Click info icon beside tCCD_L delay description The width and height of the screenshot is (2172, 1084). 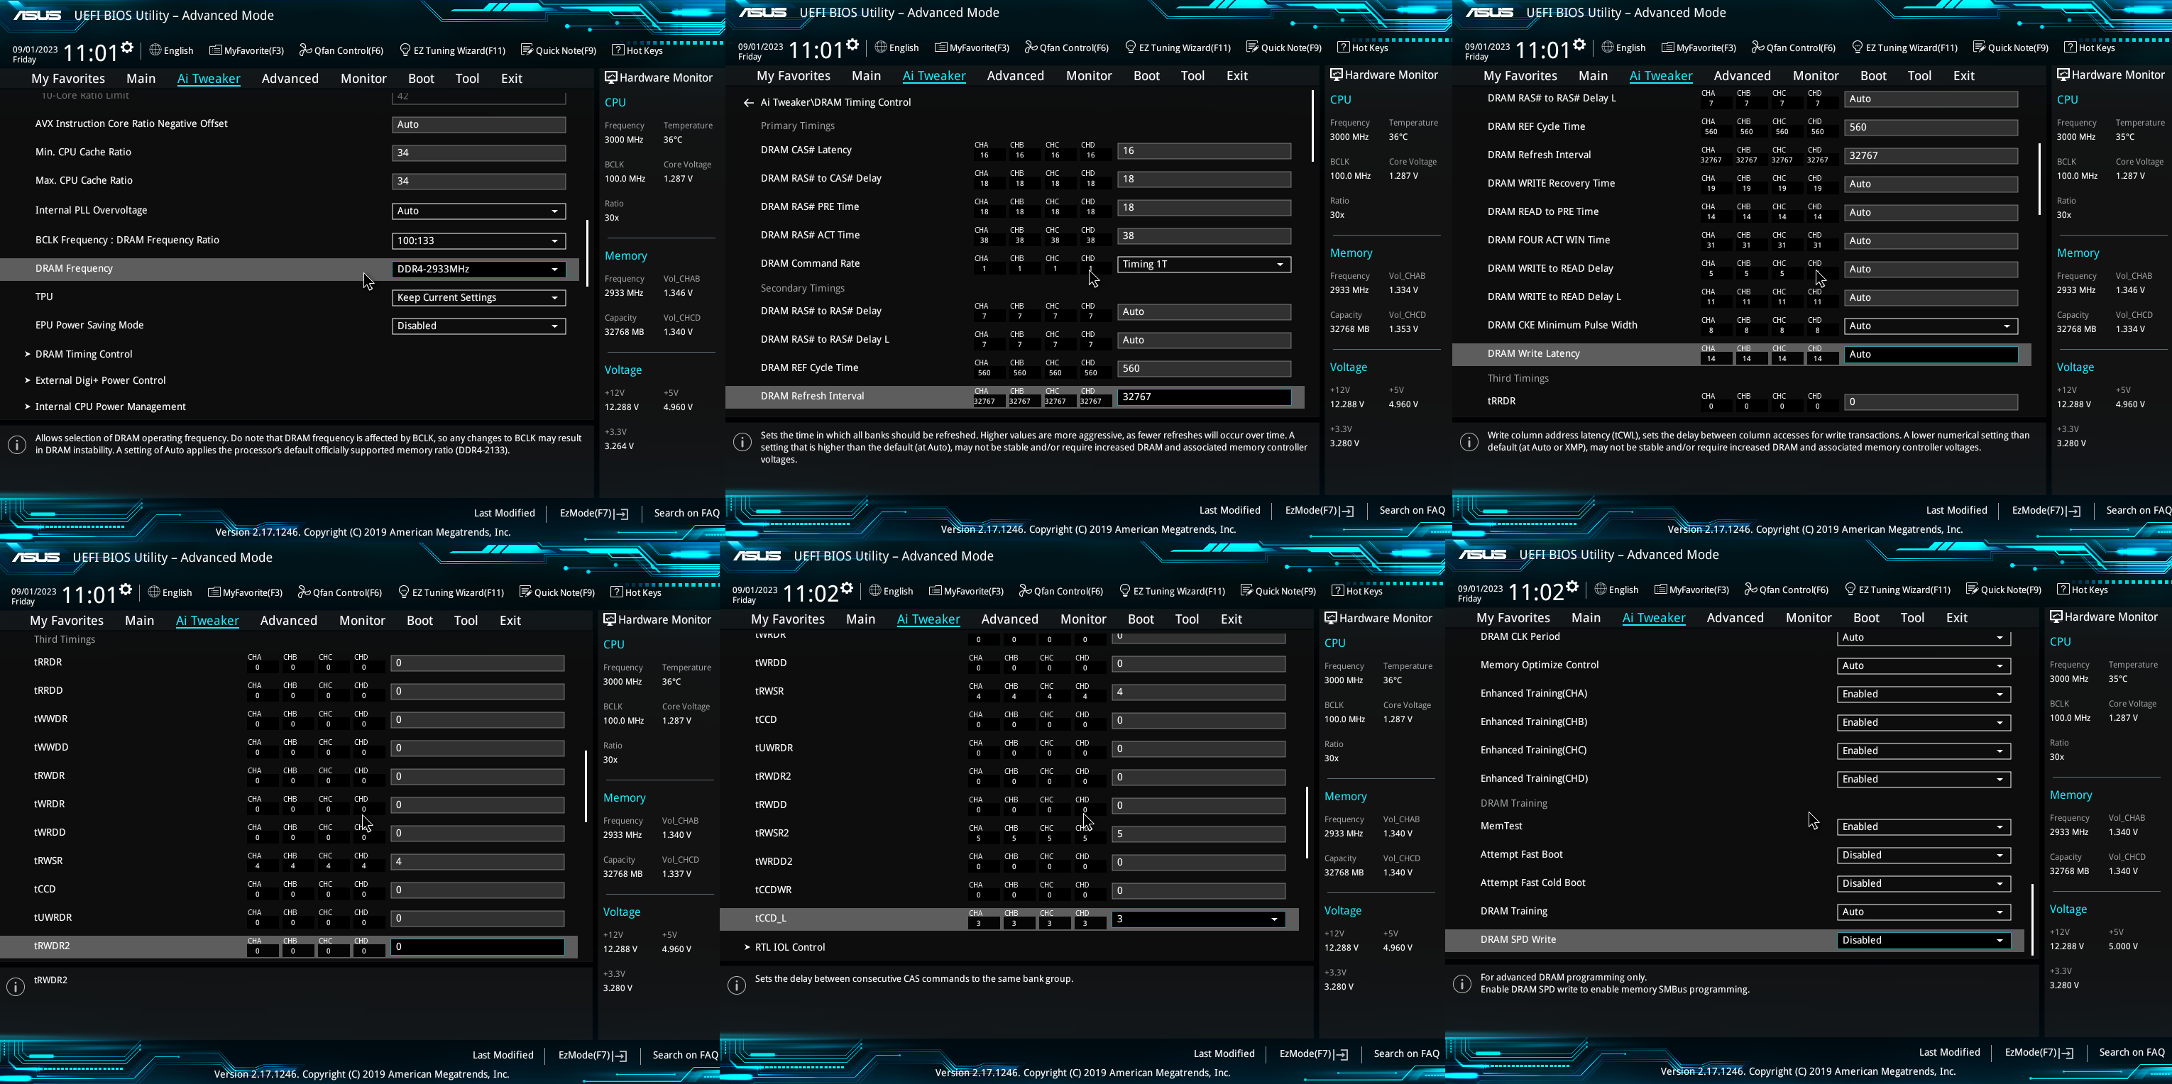[x=736, y=985]
